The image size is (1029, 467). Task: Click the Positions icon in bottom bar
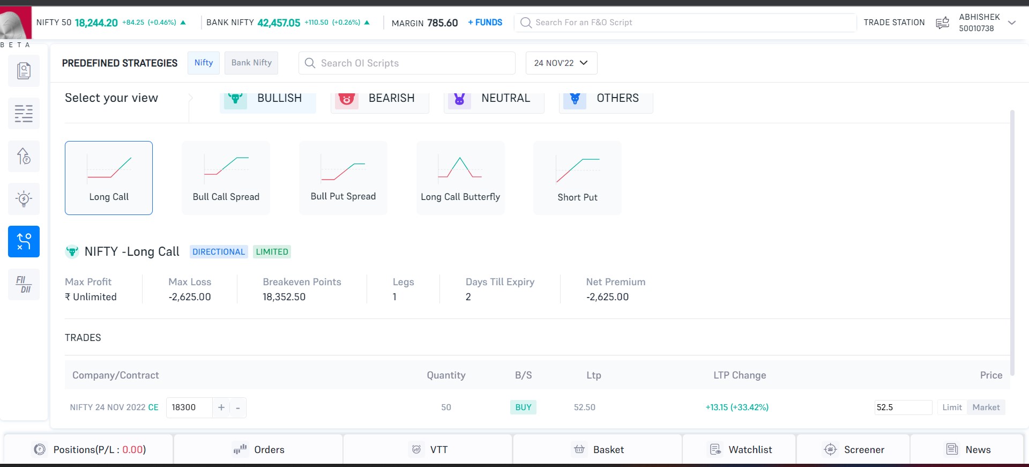tap(40, 449)
